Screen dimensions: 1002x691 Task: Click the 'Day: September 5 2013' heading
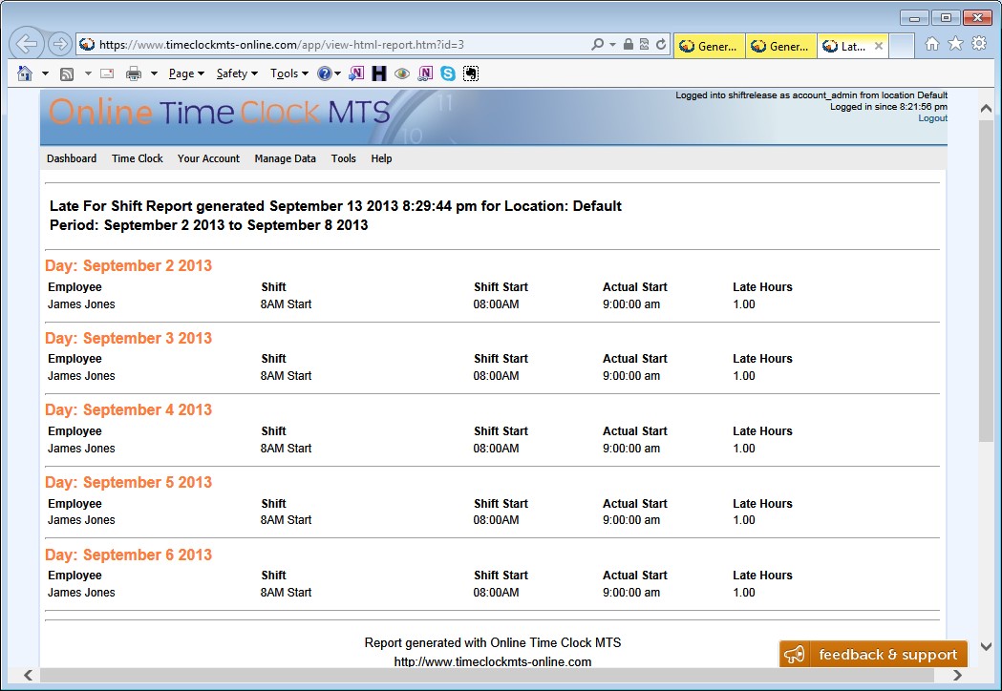[x=128, y=482]
